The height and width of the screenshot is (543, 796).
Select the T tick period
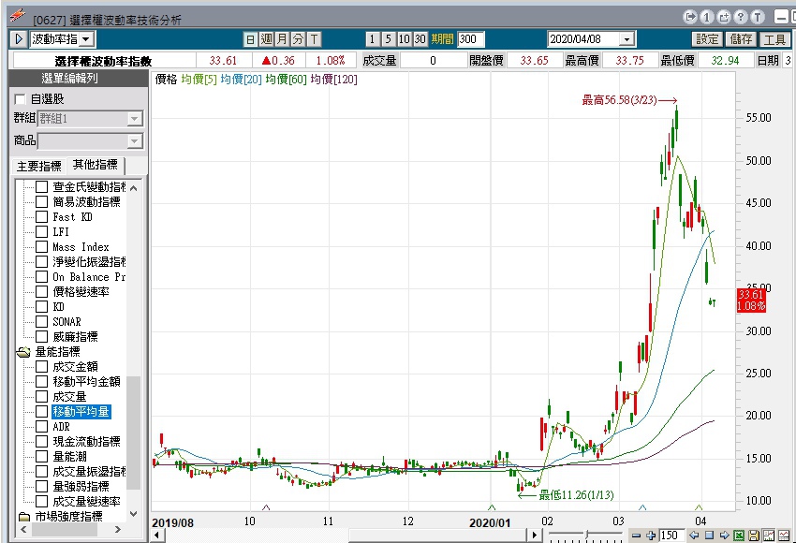click(314, 39)
